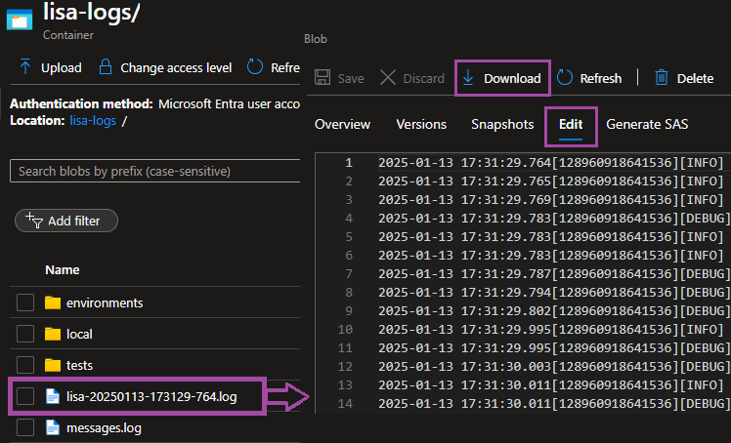Image resolution: width=731 pixels, height=443 pixels.
Task: Check the box next to environments folder
Action: coord(25,302)
